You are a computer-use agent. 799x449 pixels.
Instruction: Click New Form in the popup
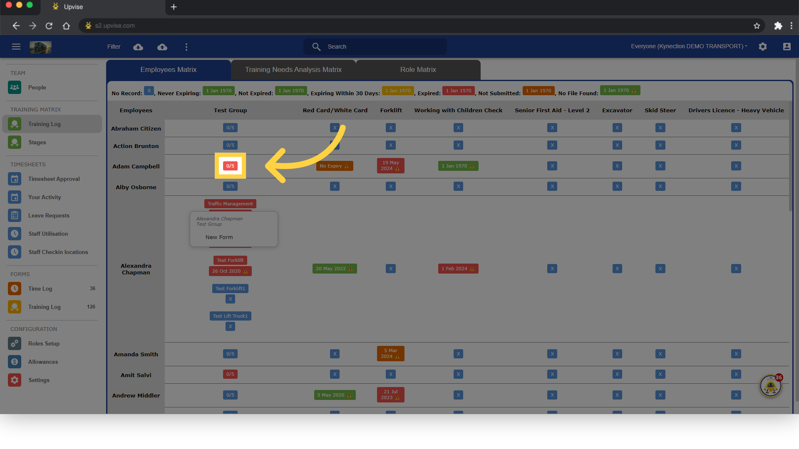coord(219,237)
